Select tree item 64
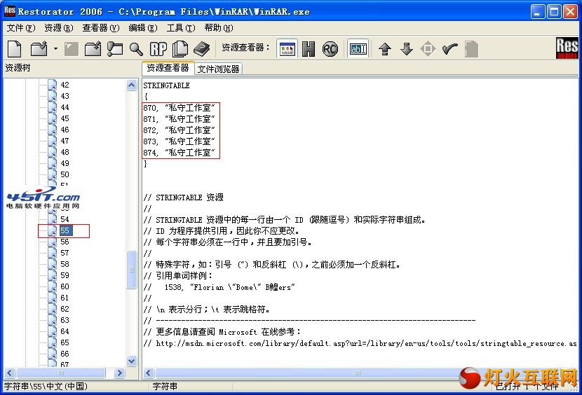This screenshot has width=582, height=395. pyautogui.click(x=65, y=331)
